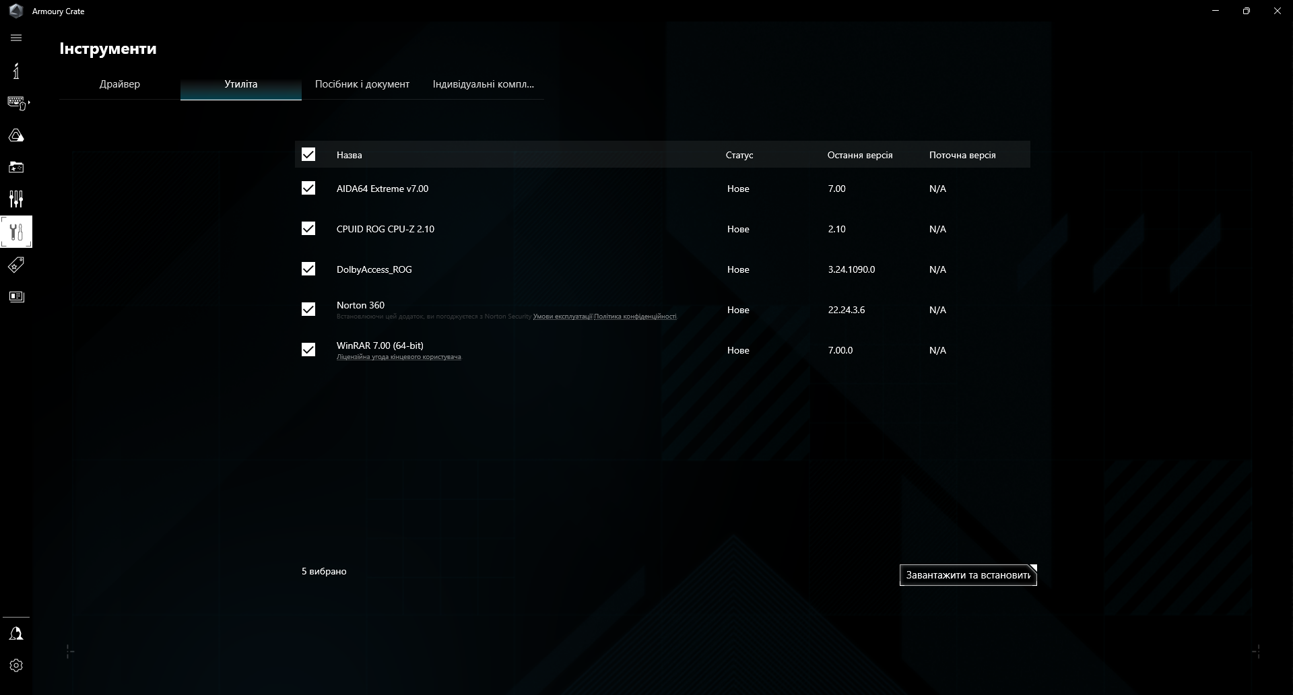Click the Norton 360 name
Image resolution: width=1293 pixels, height=695 pixels.
coord(360,305)
